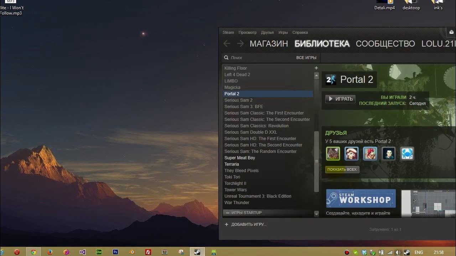Select LIMBO in the library
Image resolution: width=456 pixels, height=256 pixels.
tap(231, 81)
